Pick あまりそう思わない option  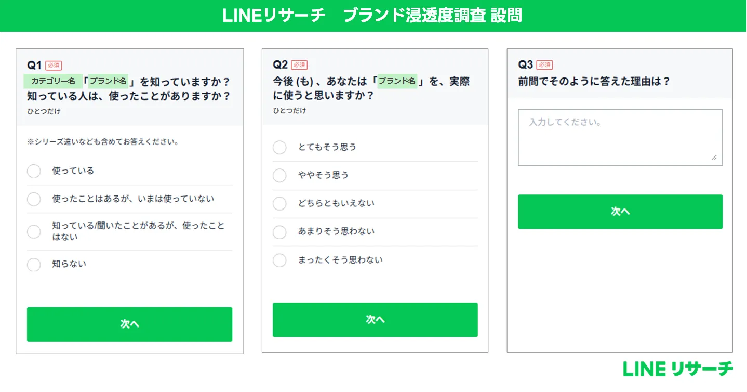coord(279,232)
